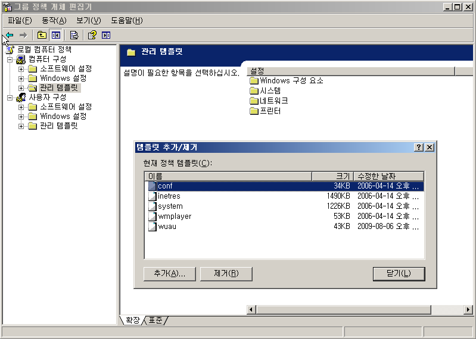Select 관리 템플릿 label under 사용자 구성

tap(59, 125)
